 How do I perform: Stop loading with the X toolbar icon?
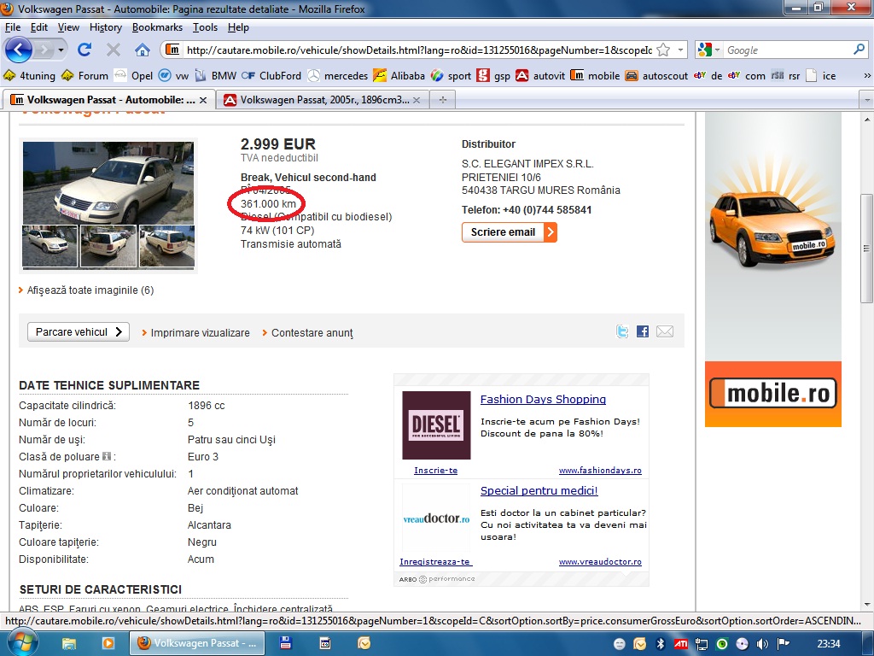point(114,50)
